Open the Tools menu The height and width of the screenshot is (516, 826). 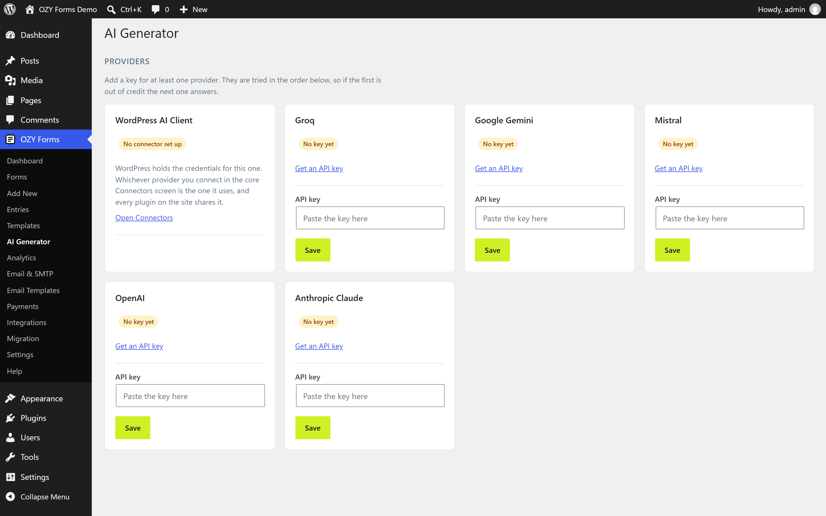46,457
